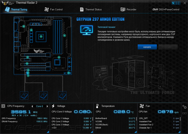Open monitor settings gear icon

[x=184, y=107]
